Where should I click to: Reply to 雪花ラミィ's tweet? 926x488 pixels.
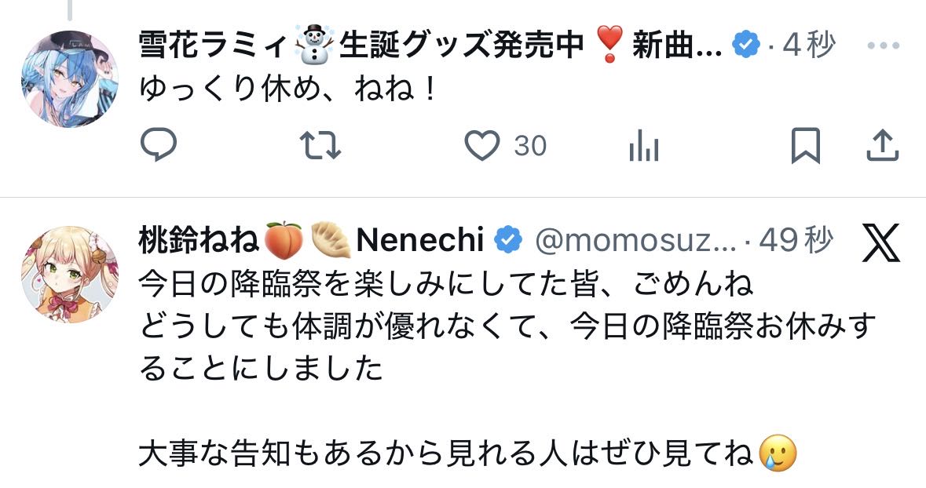159,146
